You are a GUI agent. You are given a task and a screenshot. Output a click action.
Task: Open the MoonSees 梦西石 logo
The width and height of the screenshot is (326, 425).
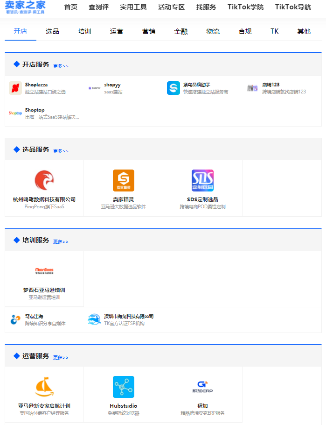click(44, 271)
